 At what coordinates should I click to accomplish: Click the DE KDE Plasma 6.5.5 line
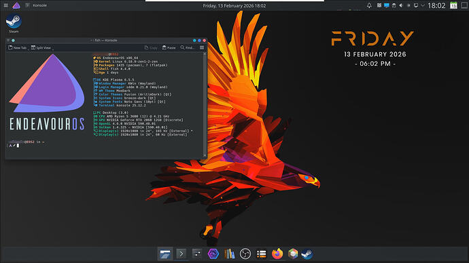pyautogui.click(x=114, y=79)
